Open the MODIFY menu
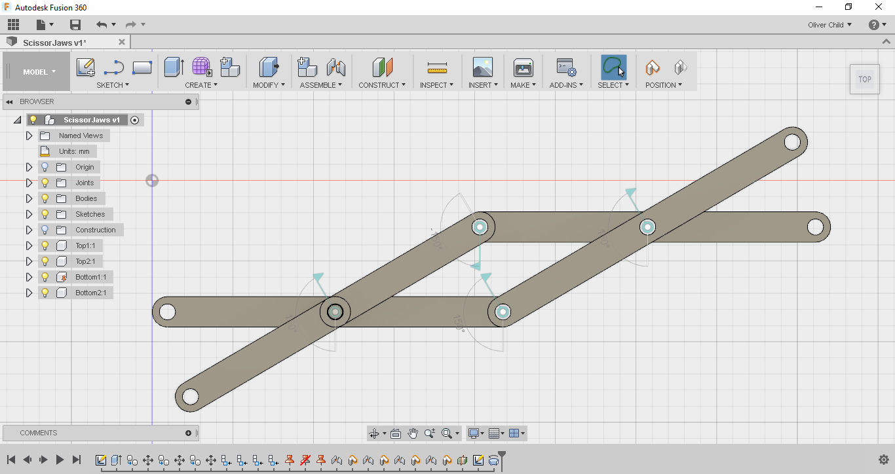The image size is (895, 474). (x=269, y=85)
